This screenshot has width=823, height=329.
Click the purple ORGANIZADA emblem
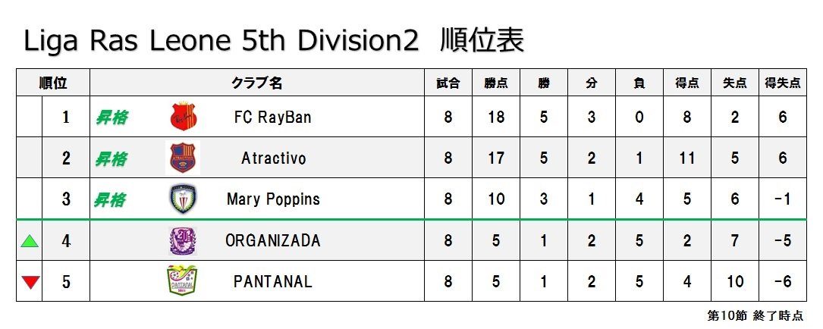[183, 241]
